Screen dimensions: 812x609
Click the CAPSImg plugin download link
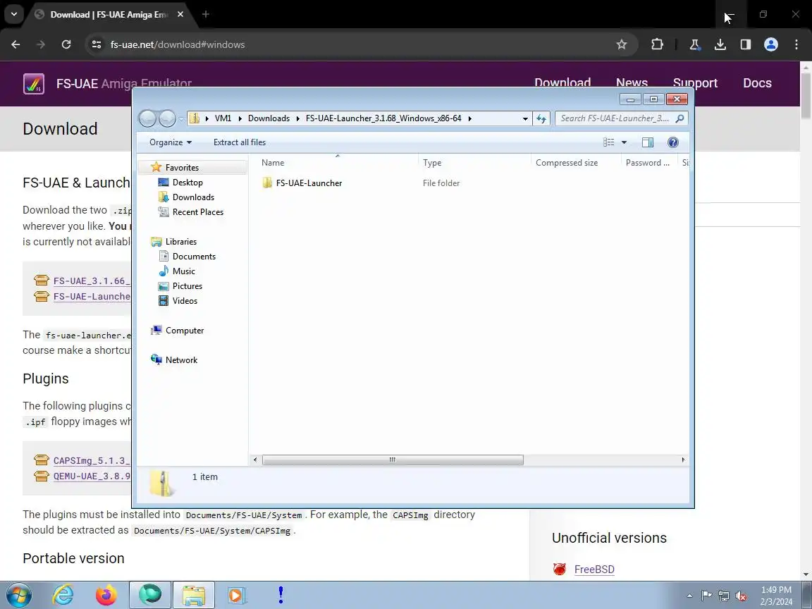(92, 460)
